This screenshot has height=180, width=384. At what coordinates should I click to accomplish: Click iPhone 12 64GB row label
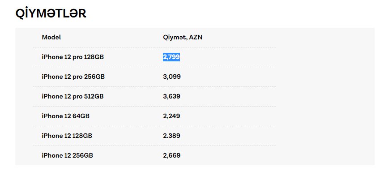click(66, 116)
